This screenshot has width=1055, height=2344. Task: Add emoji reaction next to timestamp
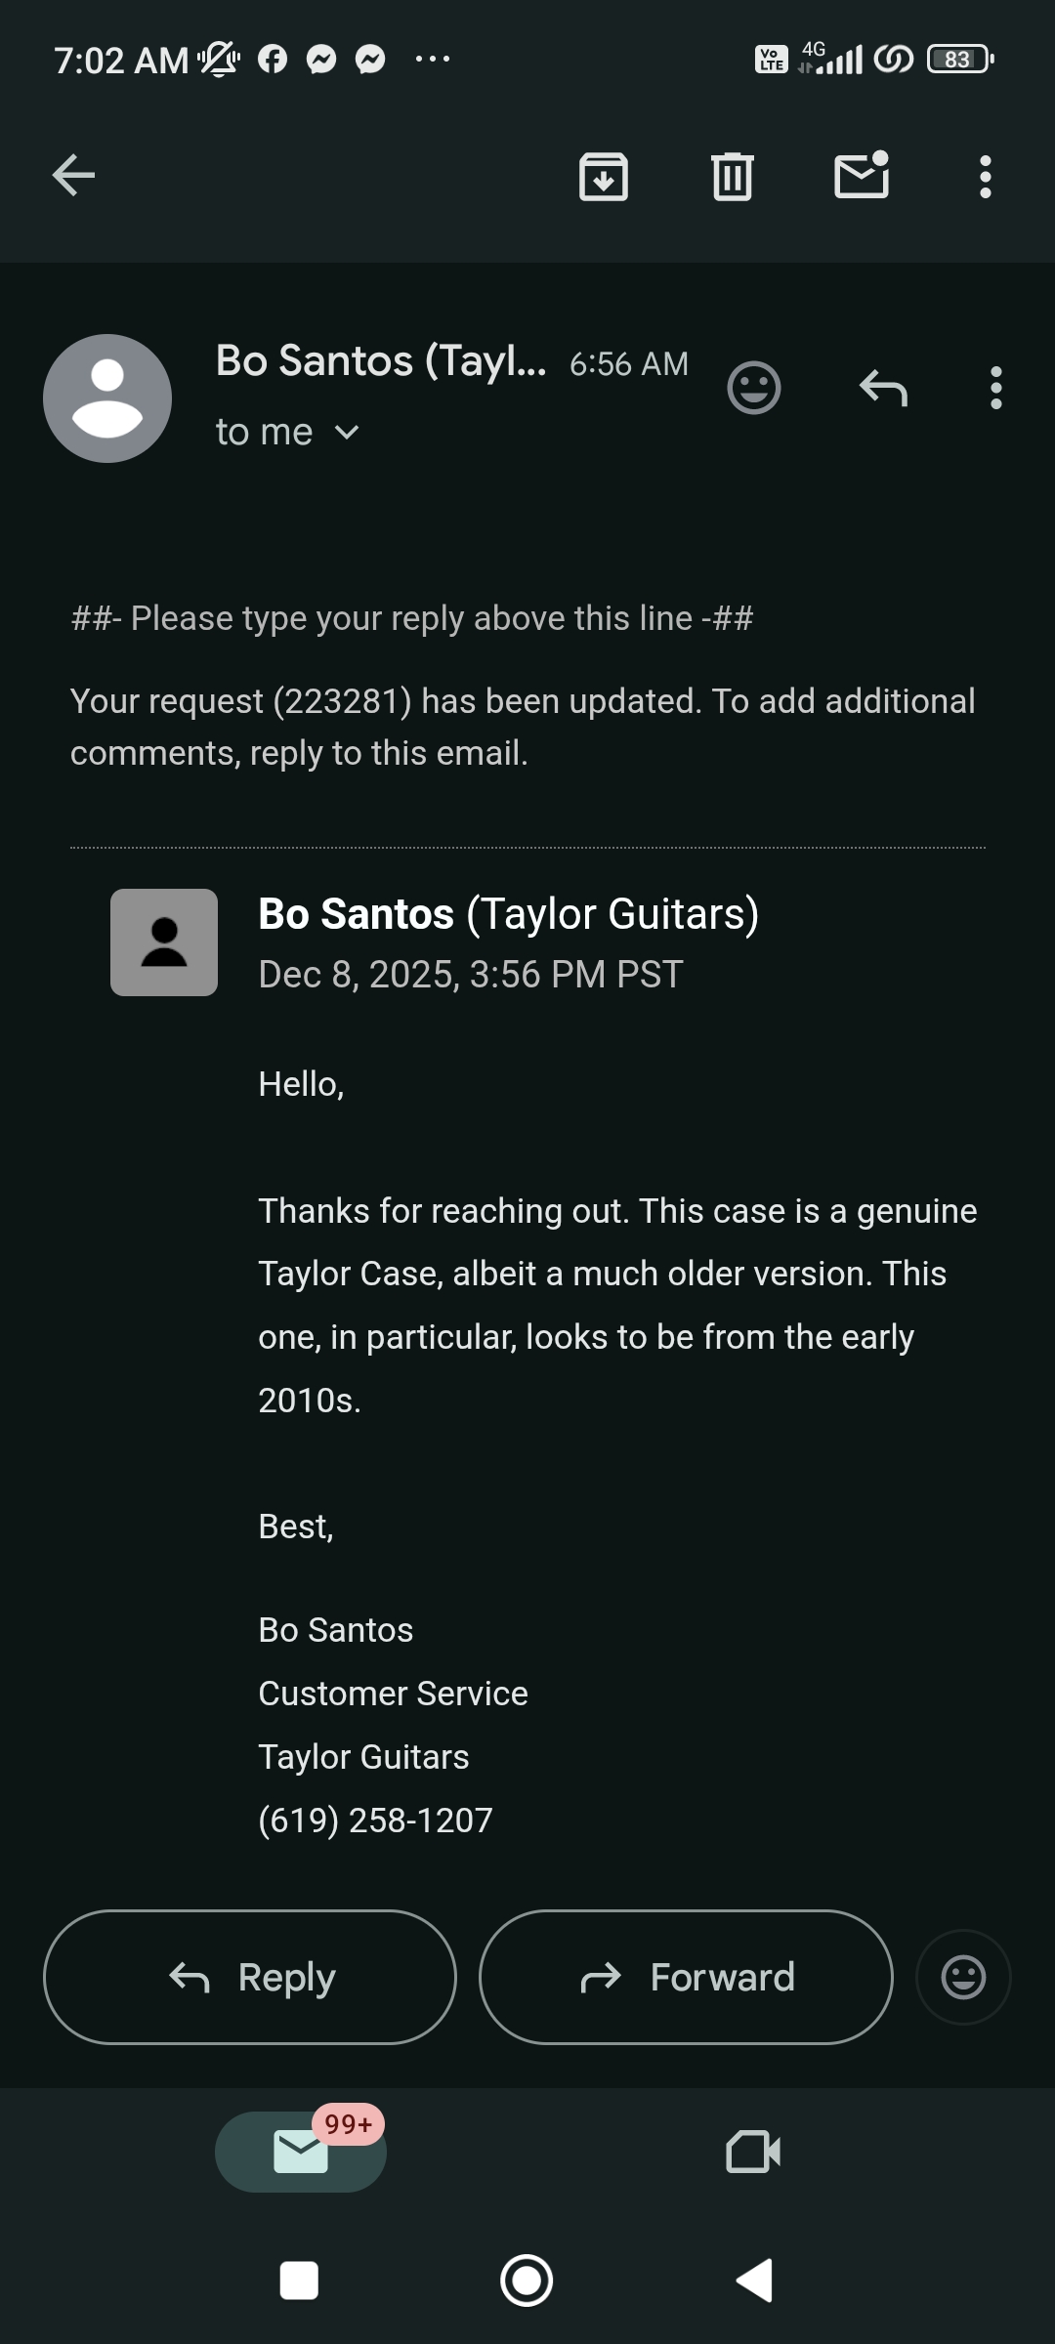(754, 388)
